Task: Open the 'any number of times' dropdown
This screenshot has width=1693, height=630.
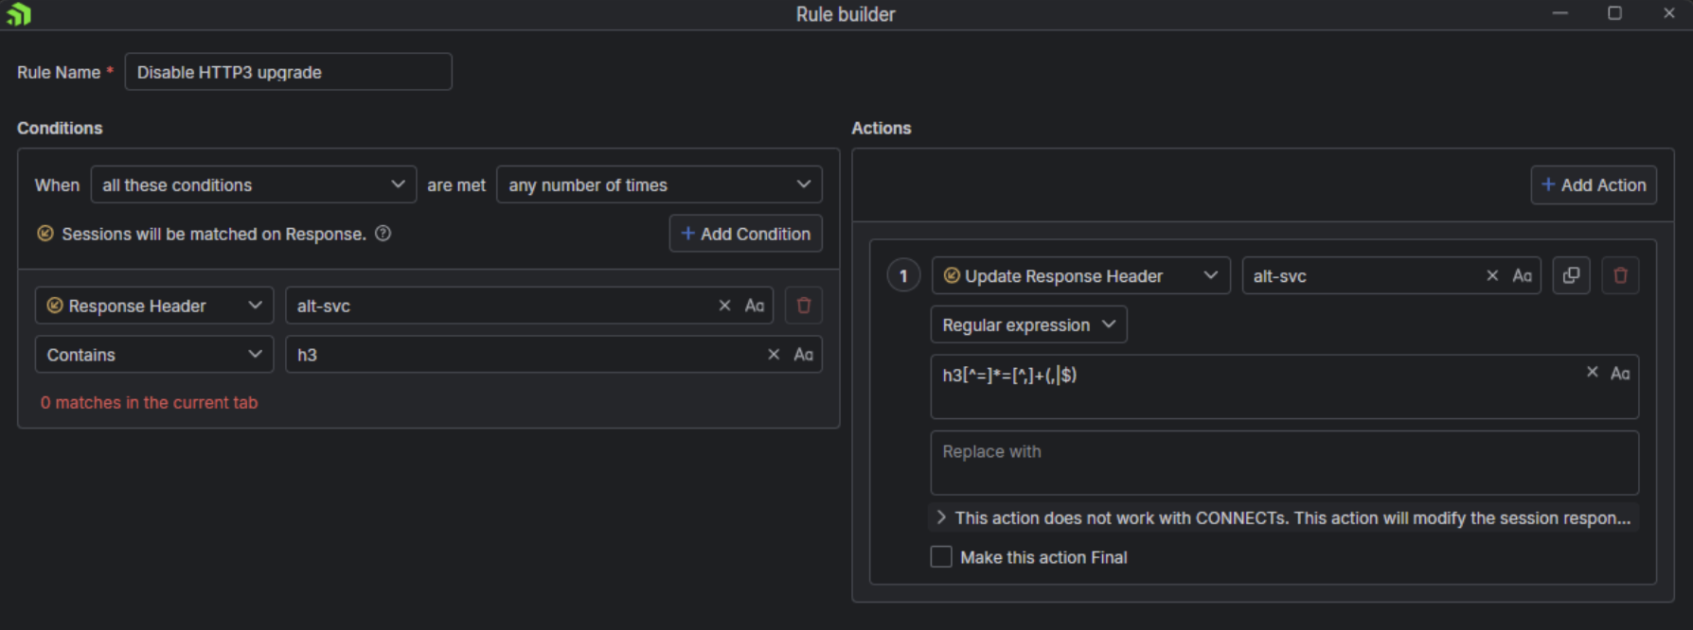Action: point(659,184)
